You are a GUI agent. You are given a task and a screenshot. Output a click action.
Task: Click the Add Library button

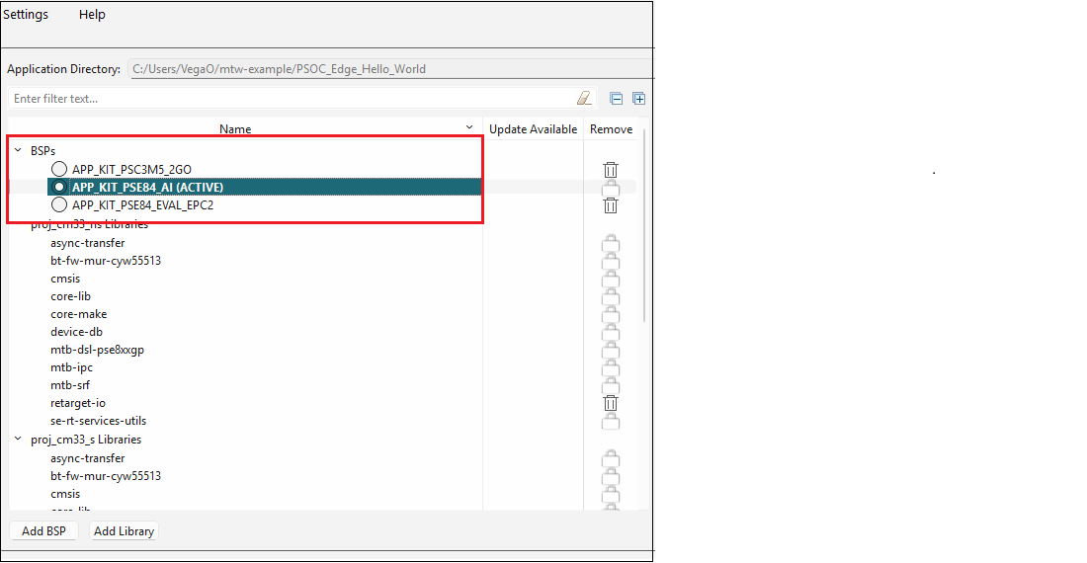coord(124,531)
